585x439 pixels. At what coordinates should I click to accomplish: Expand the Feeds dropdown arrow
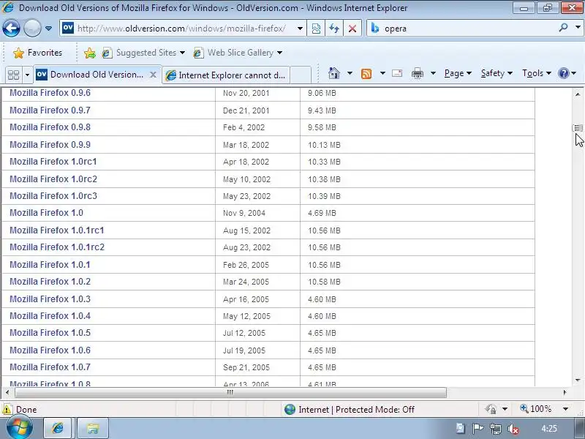[x=382, y=73]
